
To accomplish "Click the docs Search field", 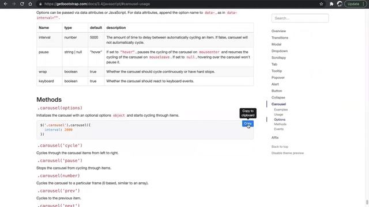I will 300,18.
